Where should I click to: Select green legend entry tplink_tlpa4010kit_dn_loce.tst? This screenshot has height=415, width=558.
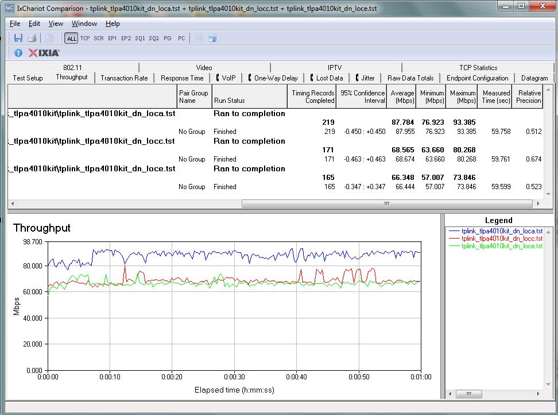tap(496, 246)
